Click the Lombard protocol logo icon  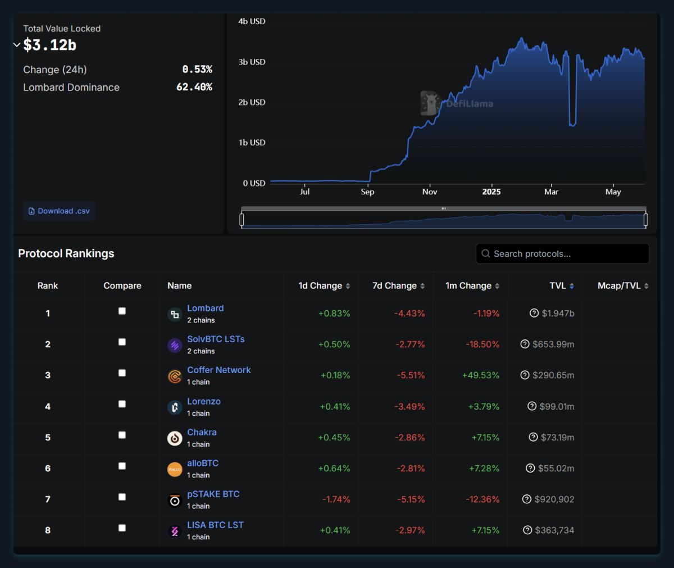pyautogui.click(x=175, y=315)
